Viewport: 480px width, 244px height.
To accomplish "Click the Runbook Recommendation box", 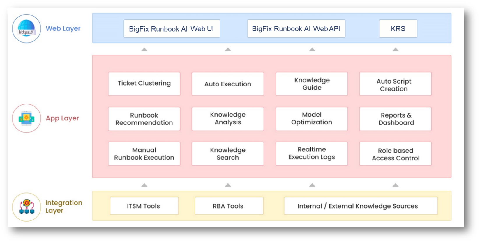I will (x=144, y=119).
